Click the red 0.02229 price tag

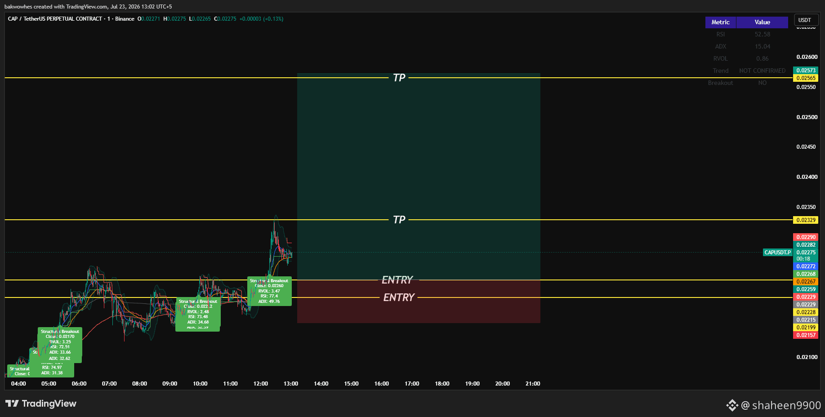click(806, 297)
